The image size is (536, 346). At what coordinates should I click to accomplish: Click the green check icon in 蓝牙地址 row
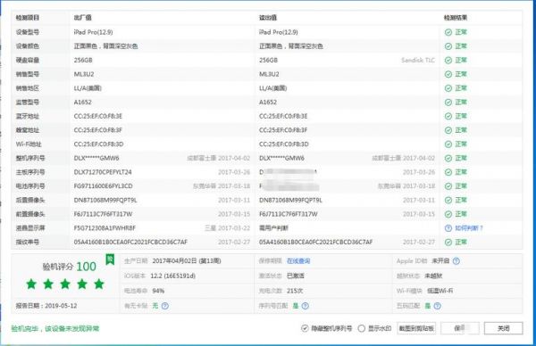(x=448, y=116)
